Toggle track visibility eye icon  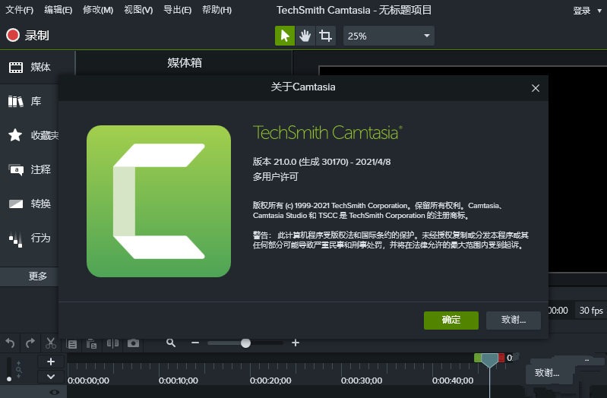[x=55, y=392]
